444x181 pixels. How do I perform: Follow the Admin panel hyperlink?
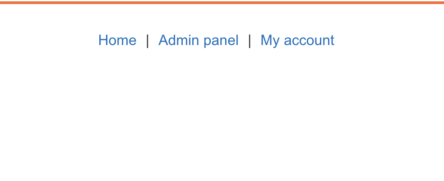pos(198,41)
